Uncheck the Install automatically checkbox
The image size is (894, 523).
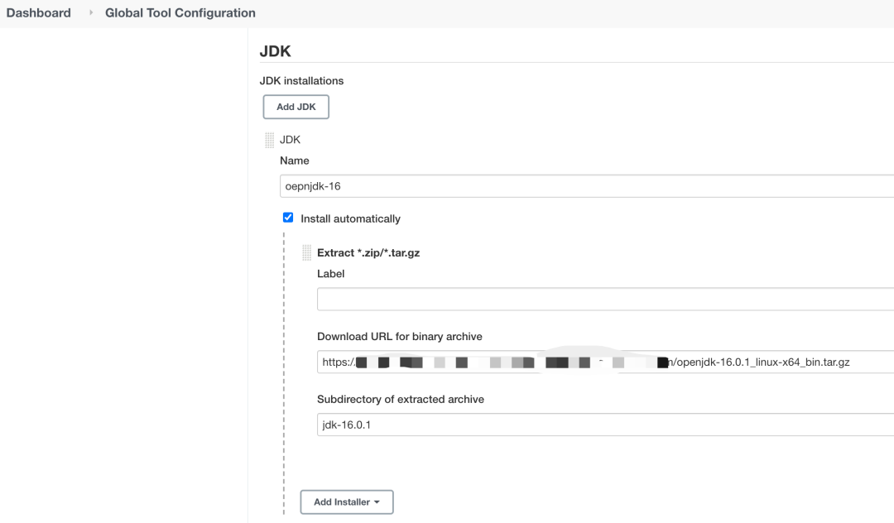288,218
